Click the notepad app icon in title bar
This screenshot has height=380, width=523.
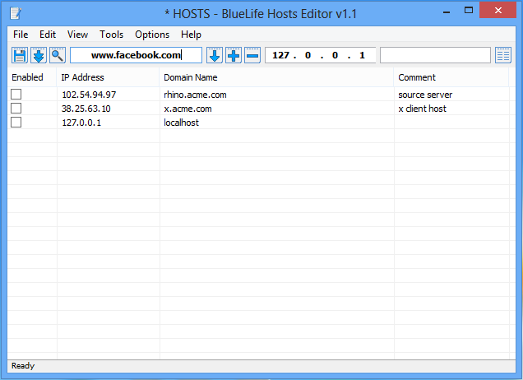pos(16,14)
